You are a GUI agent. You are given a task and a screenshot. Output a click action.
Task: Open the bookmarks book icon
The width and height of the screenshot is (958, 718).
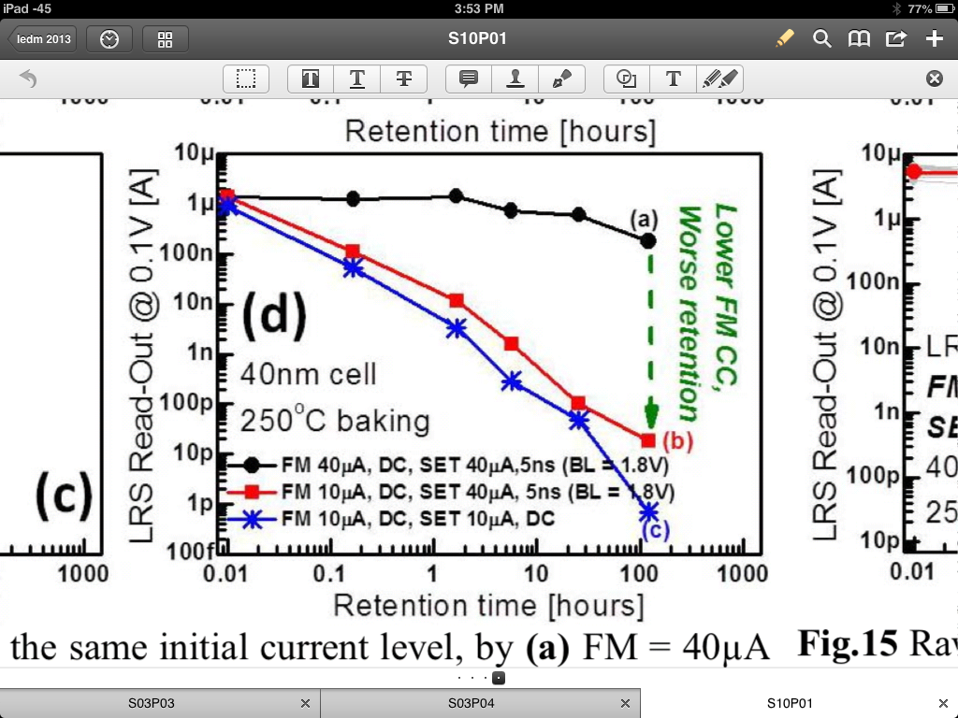[859, 38]
